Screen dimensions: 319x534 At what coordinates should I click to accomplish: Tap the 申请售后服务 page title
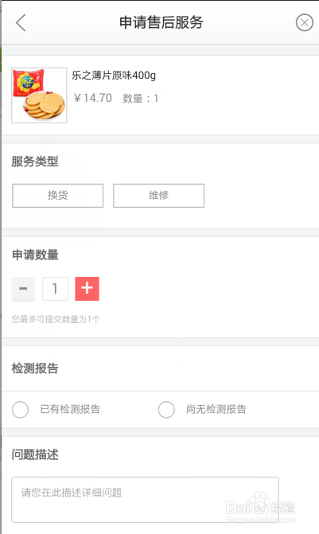coord(161,22)
